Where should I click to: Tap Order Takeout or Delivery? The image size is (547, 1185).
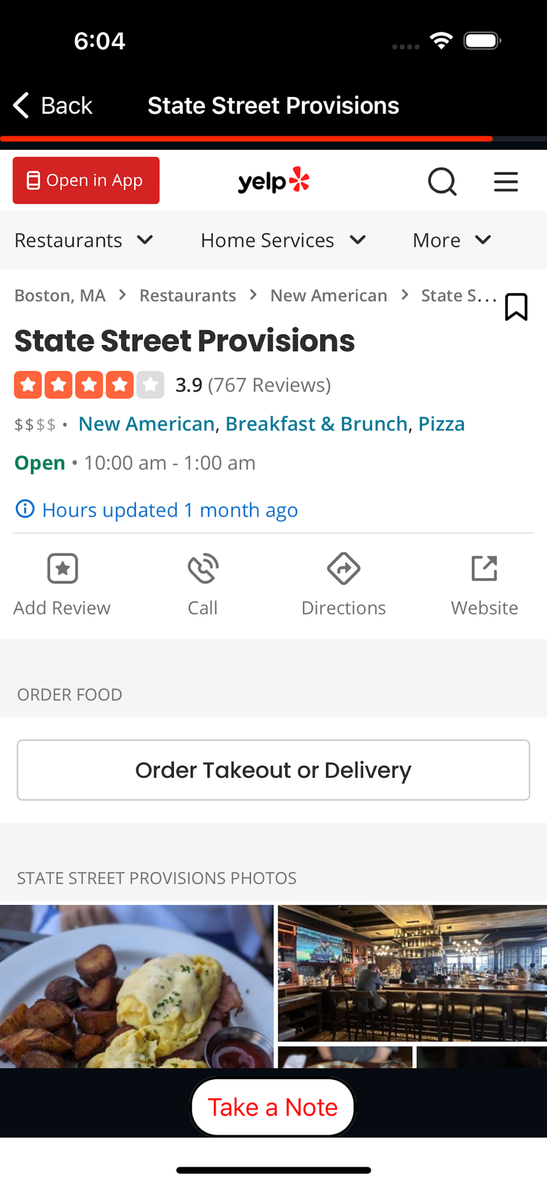(x=273, y=770)
